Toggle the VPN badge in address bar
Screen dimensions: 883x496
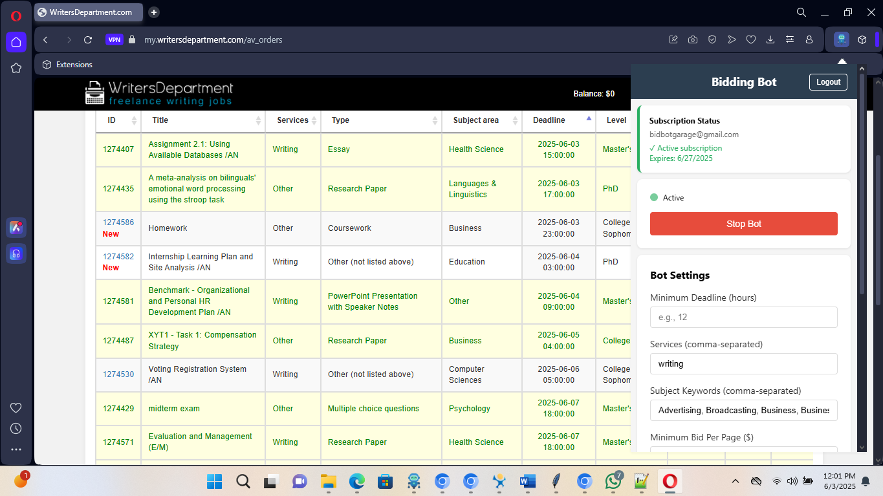tap(114, 39)
